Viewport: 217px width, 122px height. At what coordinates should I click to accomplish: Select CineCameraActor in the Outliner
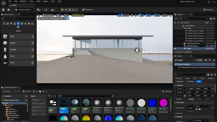[x=193, y=43]
